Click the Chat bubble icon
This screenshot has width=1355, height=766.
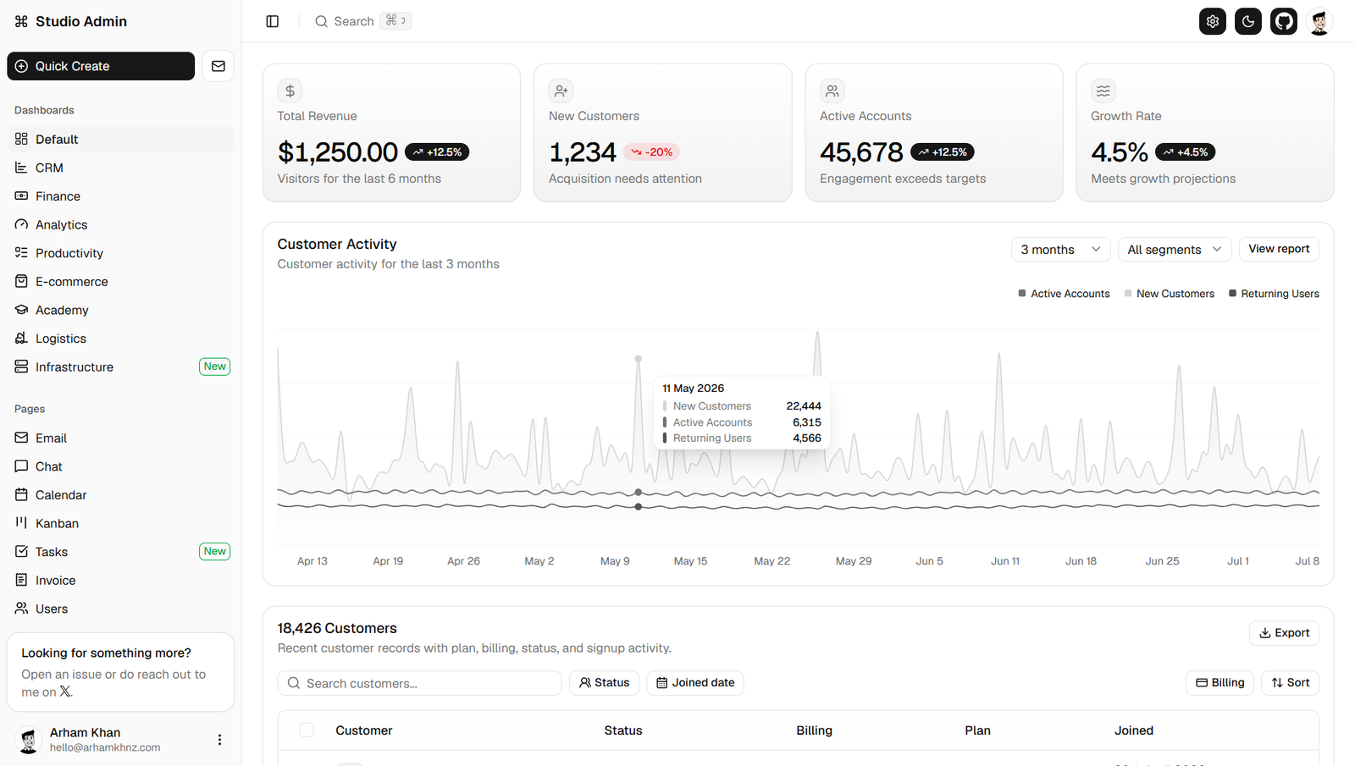pyautogui.click(x=21, y=466)
